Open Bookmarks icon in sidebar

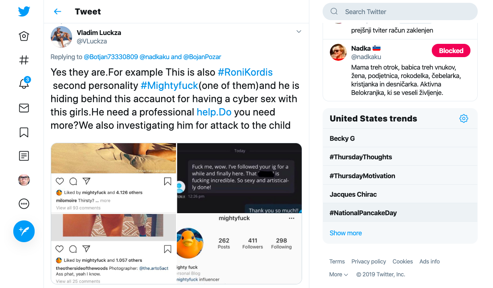(24, 132)
